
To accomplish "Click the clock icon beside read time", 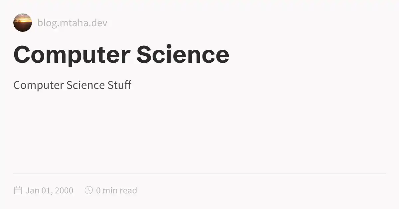I will [89, 190].
